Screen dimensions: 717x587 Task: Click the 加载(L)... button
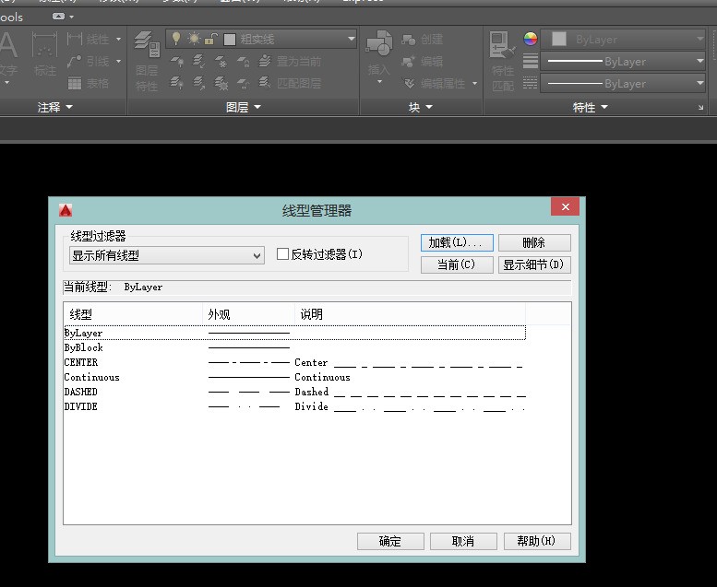pos(457,242)
